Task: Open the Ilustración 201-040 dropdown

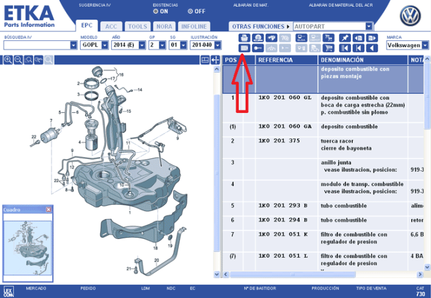Action: click(218, 45)
